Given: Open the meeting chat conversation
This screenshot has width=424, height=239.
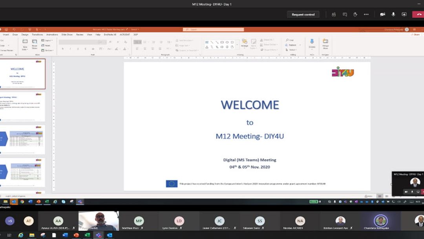Looking at the screenshot, I should pos(345,15).
